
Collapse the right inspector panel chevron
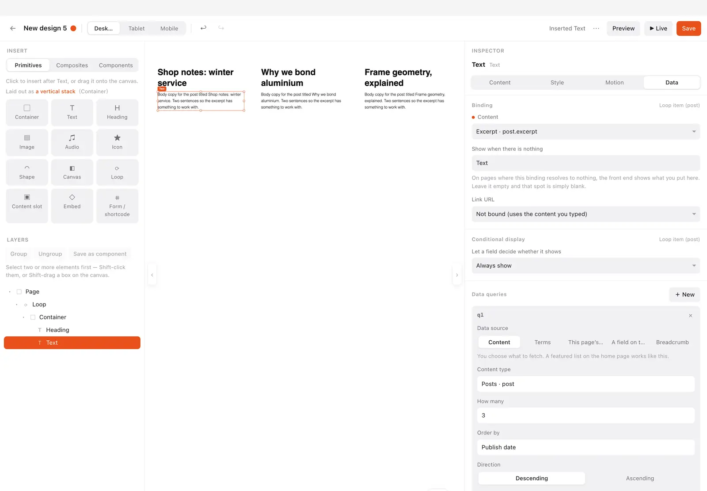[457, 275]
